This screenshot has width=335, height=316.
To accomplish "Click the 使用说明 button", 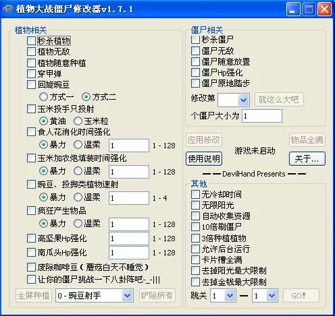I will [204, 159].
